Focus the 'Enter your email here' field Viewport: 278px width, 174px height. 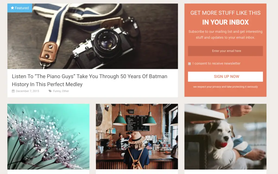click(x=225, y=51)
